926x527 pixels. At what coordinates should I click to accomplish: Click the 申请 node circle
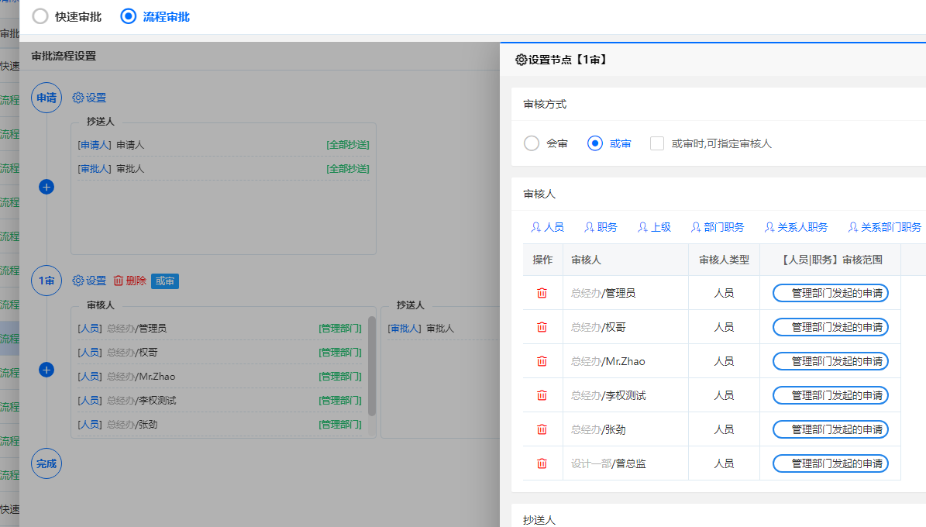(x=46, y=98)
